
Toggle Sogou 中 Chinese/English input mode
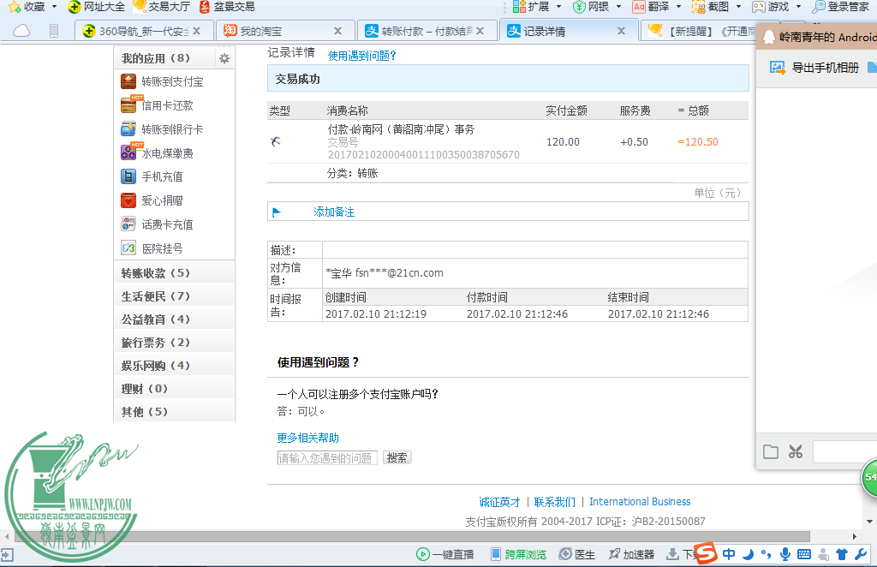(x=729, y=554)
